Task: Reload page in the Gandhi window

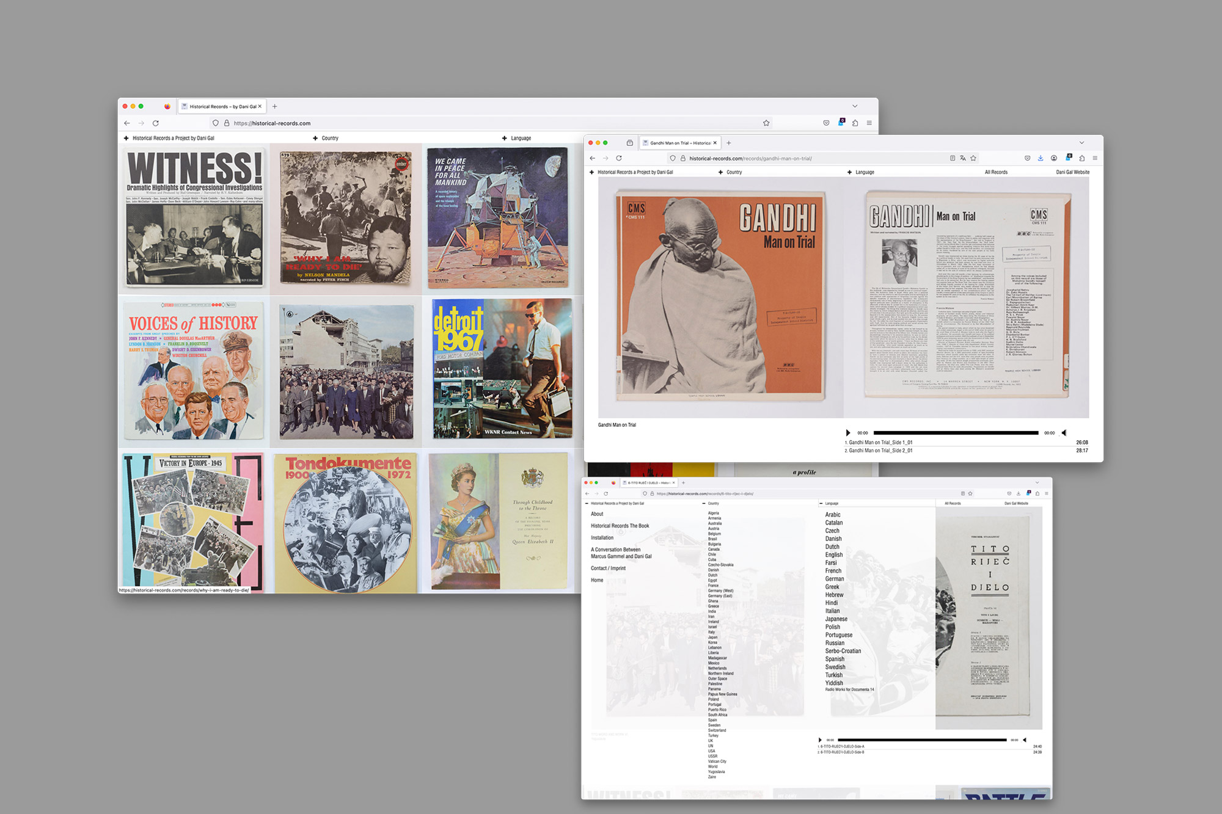Action: [x=618, y=158]
